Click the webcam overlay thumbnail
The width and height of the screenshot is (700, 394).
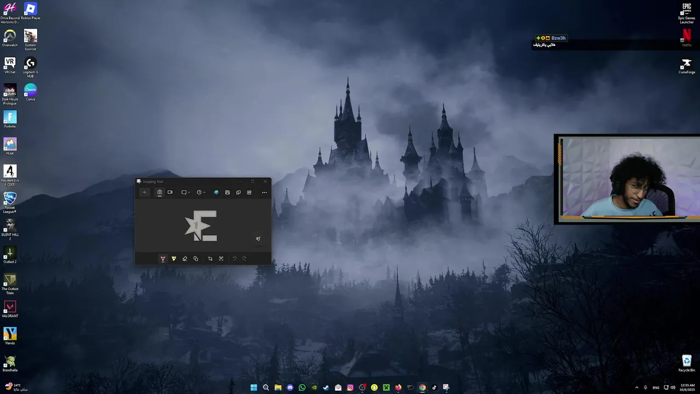point(627,179)
